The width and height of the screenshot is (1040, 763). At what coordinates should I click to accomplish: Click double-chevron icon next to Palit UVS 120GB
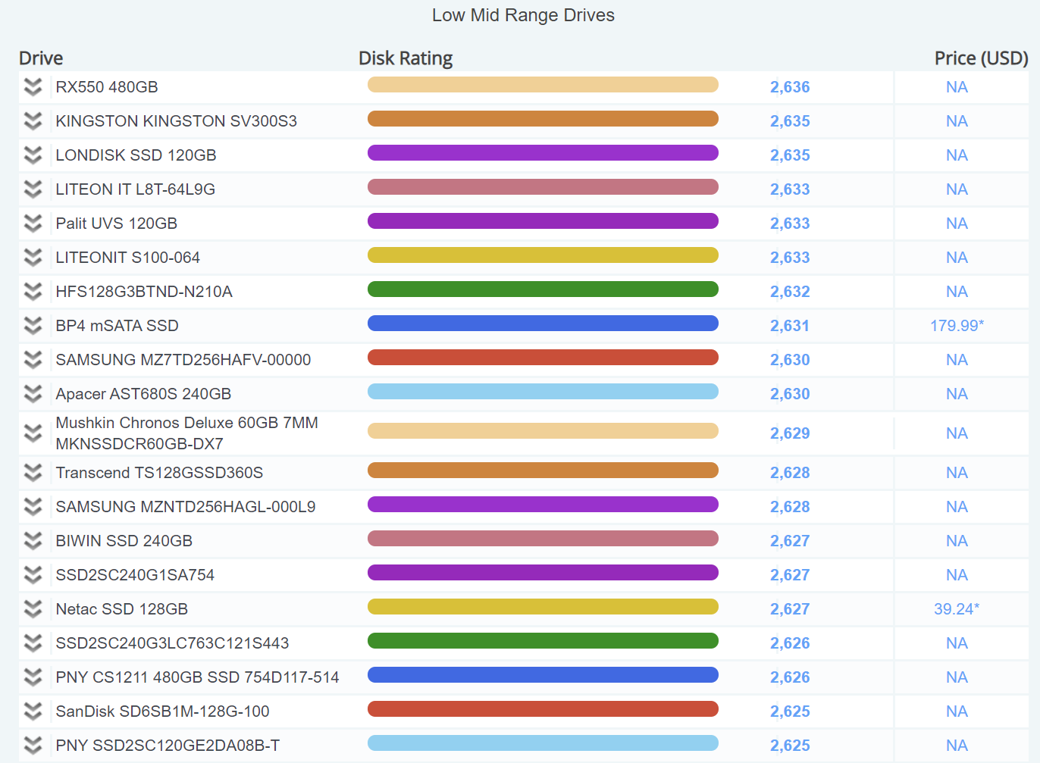(33, 224)
